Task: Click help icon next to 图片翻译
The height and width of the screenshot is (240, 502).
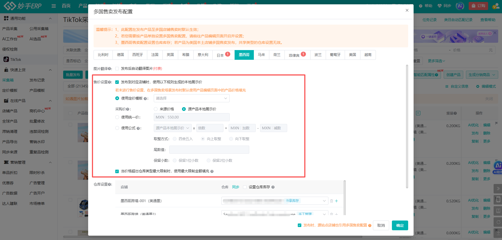Action: [x=110, y=69]
